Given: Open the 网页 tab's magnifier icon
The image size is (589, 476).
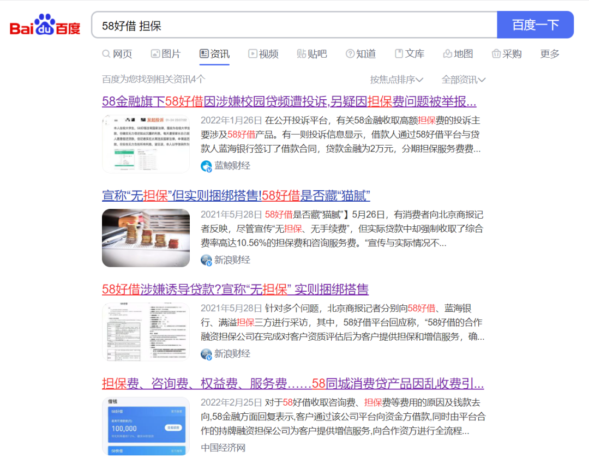Looking at the screenshot, I should 106,54.
